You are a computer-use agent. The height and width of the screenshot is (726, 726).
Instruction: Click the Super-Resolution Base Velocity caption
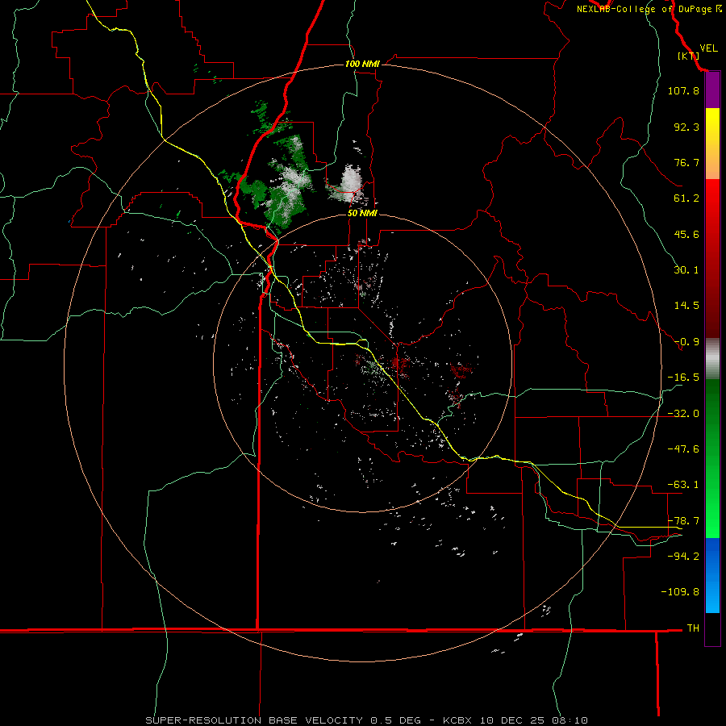click(x=367, y=720)
